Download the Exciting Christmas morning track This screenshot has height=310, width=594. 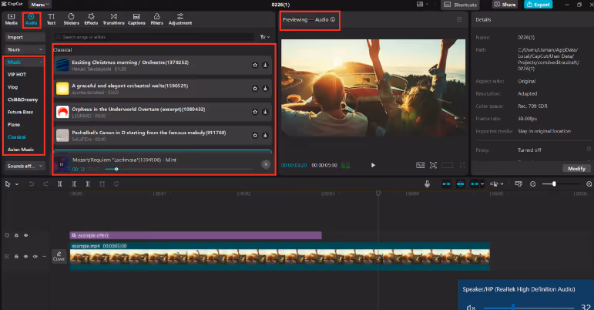point(265,66)
